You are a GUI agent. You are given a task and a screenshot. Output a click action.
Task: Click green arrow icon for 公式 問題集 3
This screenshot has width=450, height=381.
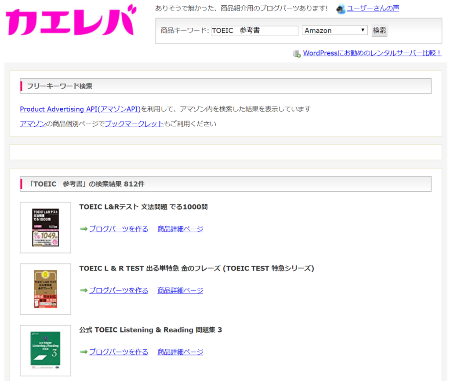point(83,352)
